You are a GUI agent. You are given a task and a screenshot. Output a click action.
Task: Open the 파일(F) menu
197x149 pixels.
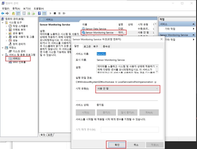click(x=6, y=8)
